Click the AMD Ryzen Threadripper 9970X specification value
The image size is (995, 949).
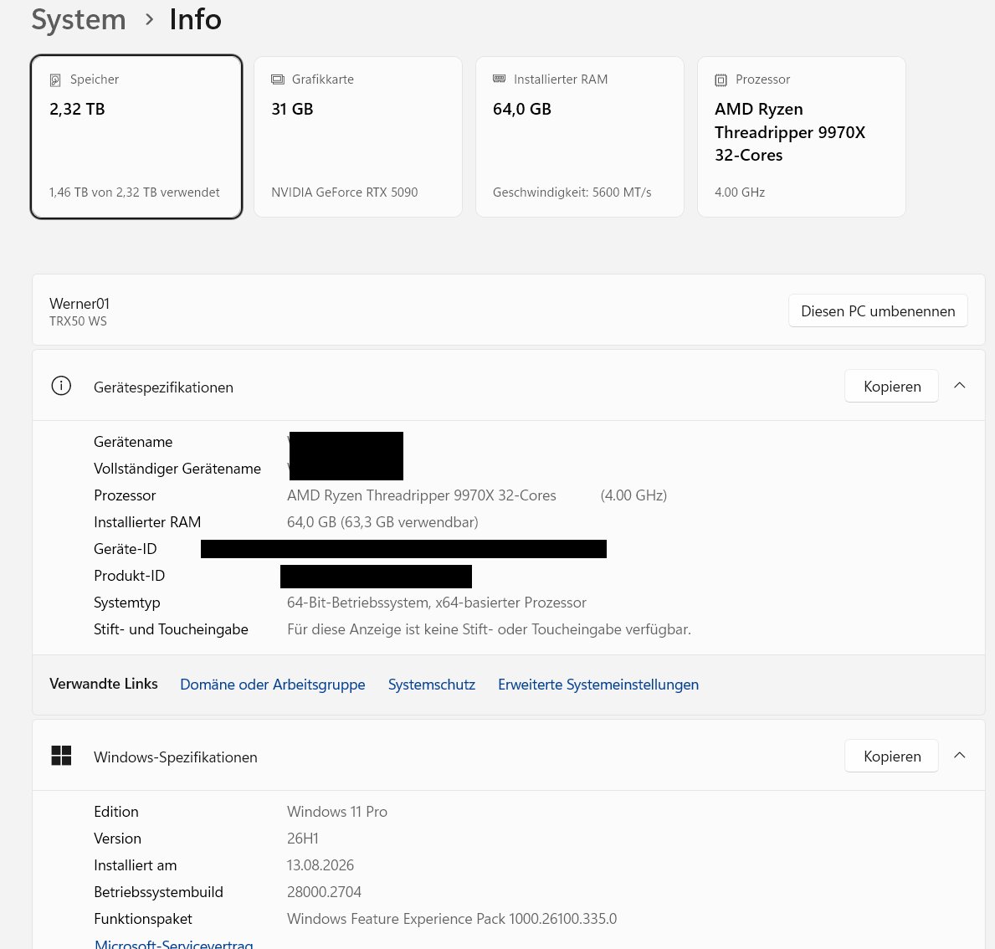click(422, 495)
